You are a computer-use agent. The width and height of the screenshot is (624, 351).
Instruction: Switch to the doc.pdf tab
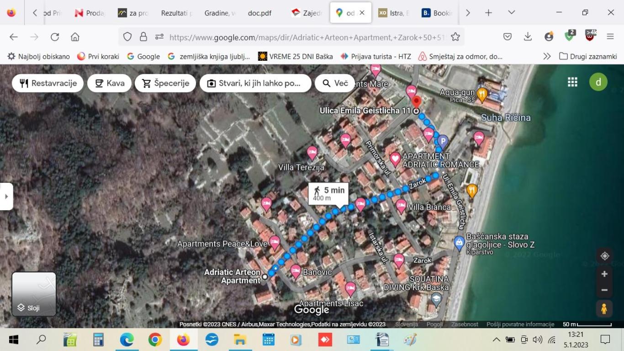click(260, 13)
